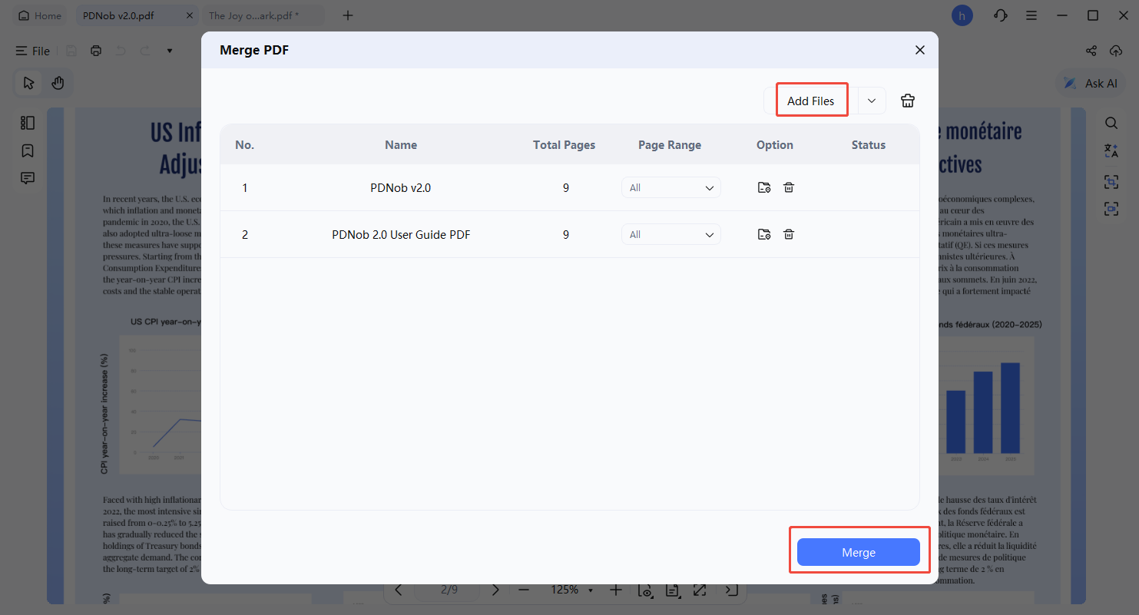
Task: Open the File menu
Action: [x=33, y=51]
